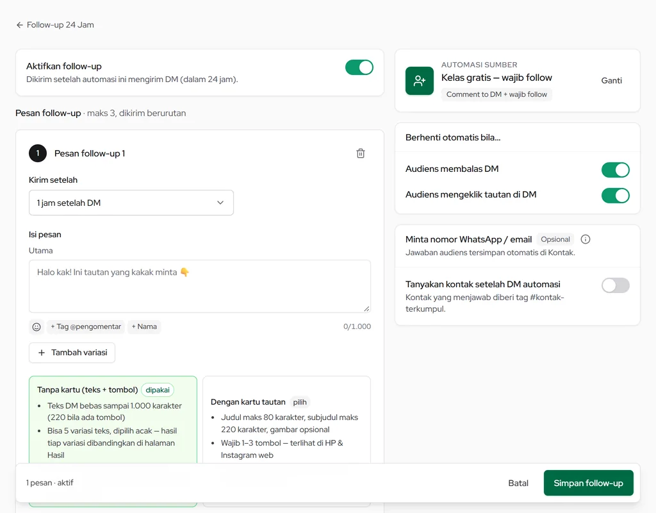Turn off Audiens membalas DM switch
This screenshot has height=513, width=656.
coord(616,169)
